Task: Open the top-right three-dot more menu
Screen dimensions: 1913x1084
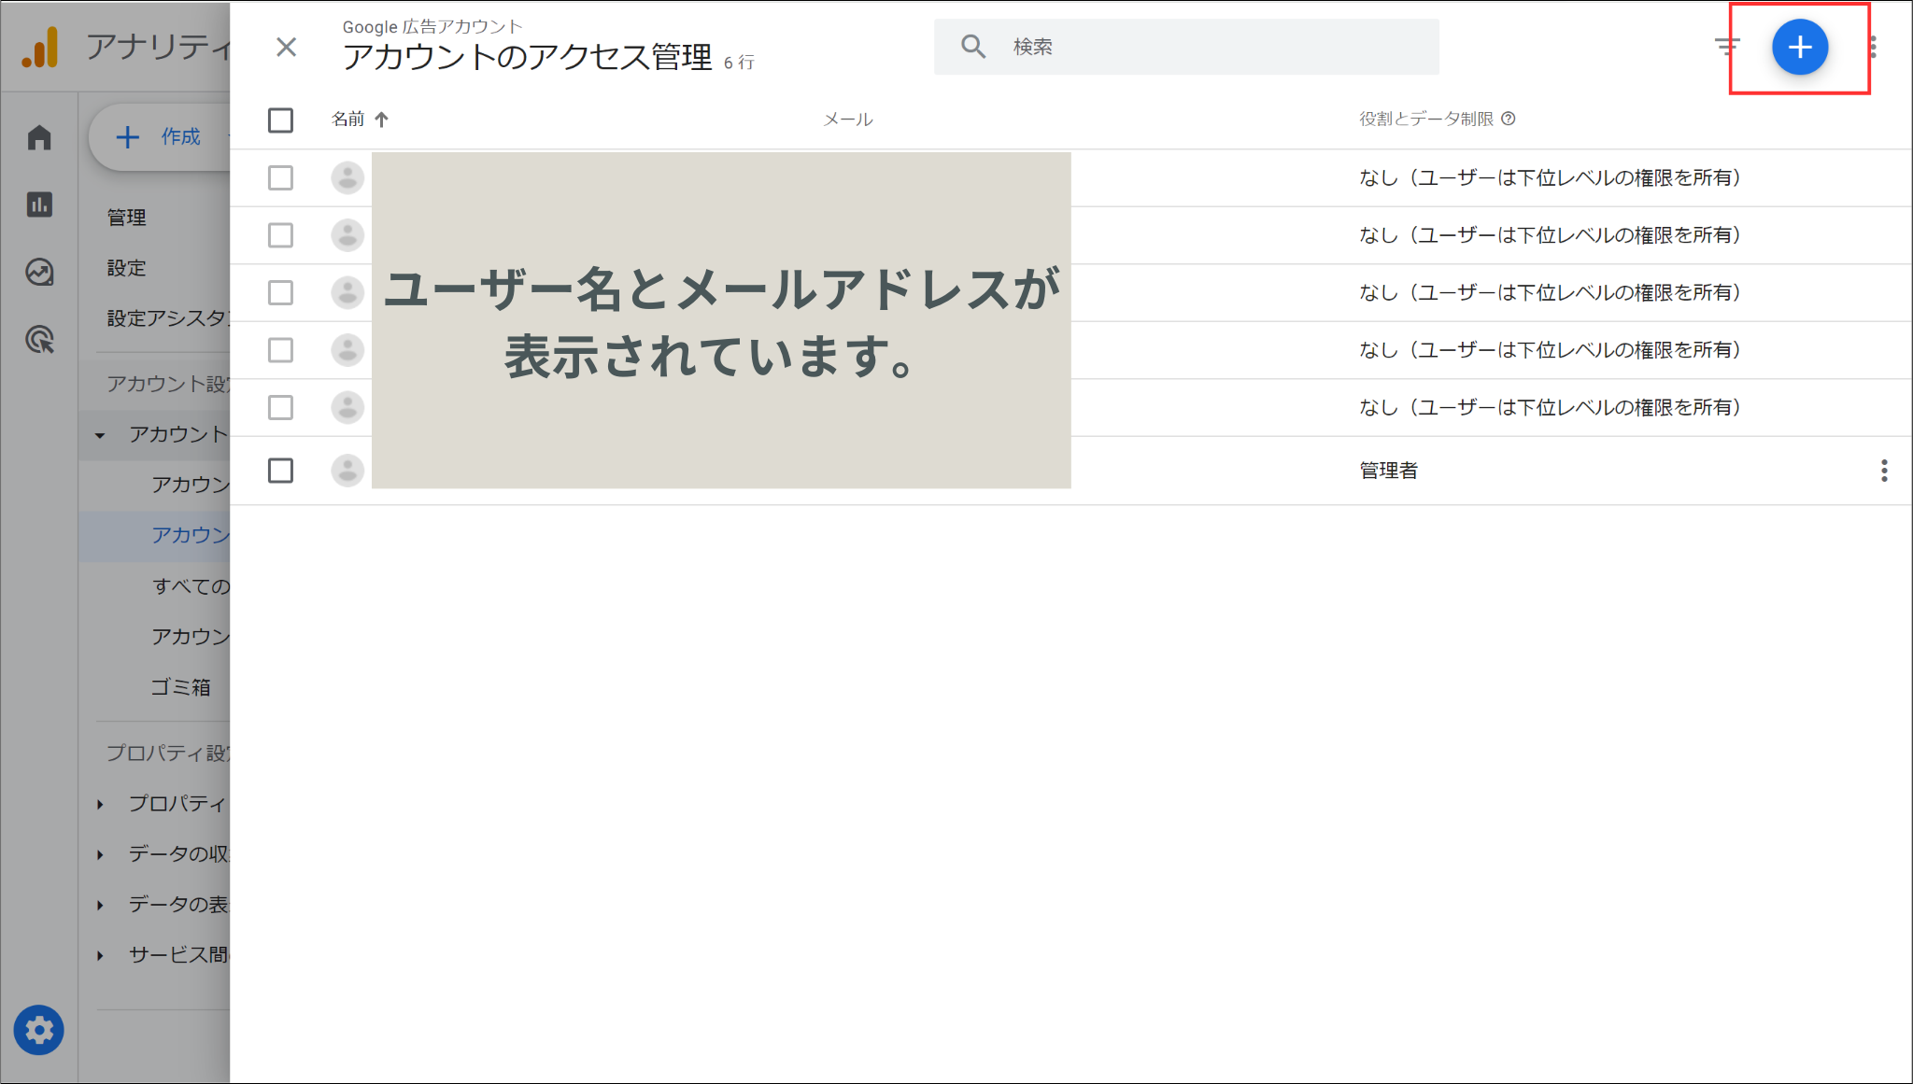Action: (x=1873, y=47)
